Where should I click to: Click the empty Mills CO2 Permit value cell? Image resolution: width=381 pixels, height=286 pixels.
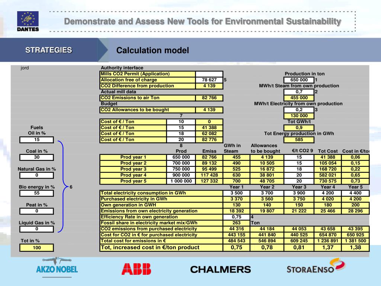209,74
